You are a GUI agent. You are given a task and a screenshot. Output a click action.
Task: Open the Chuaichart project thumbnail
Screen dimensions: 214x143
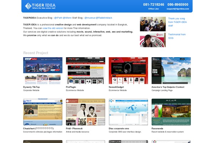43,112
